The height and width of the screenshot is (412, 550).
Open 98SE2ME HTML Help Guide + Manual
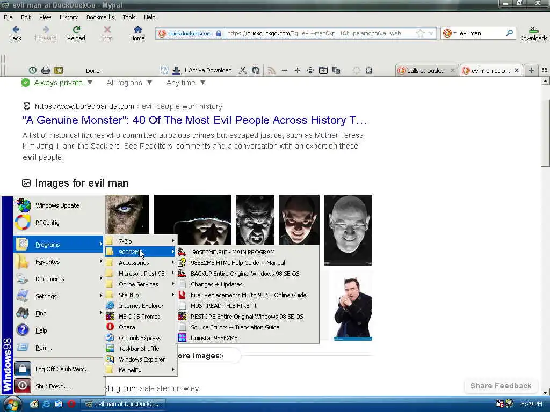(248, 263)
